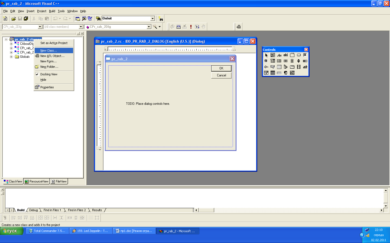The image size is (390, 243).
Task: Select the Picture control in Controls palette
Action: coord(273,55)
